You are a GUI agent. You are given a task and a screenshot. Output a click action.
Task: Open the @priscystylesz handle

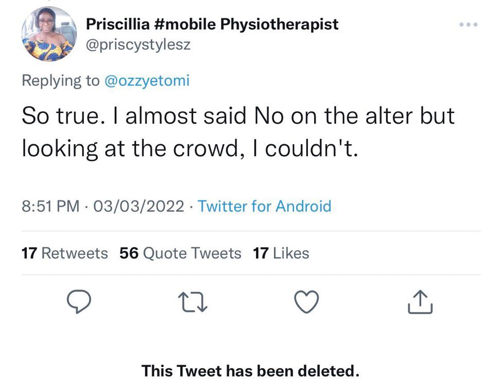point(138,44)
